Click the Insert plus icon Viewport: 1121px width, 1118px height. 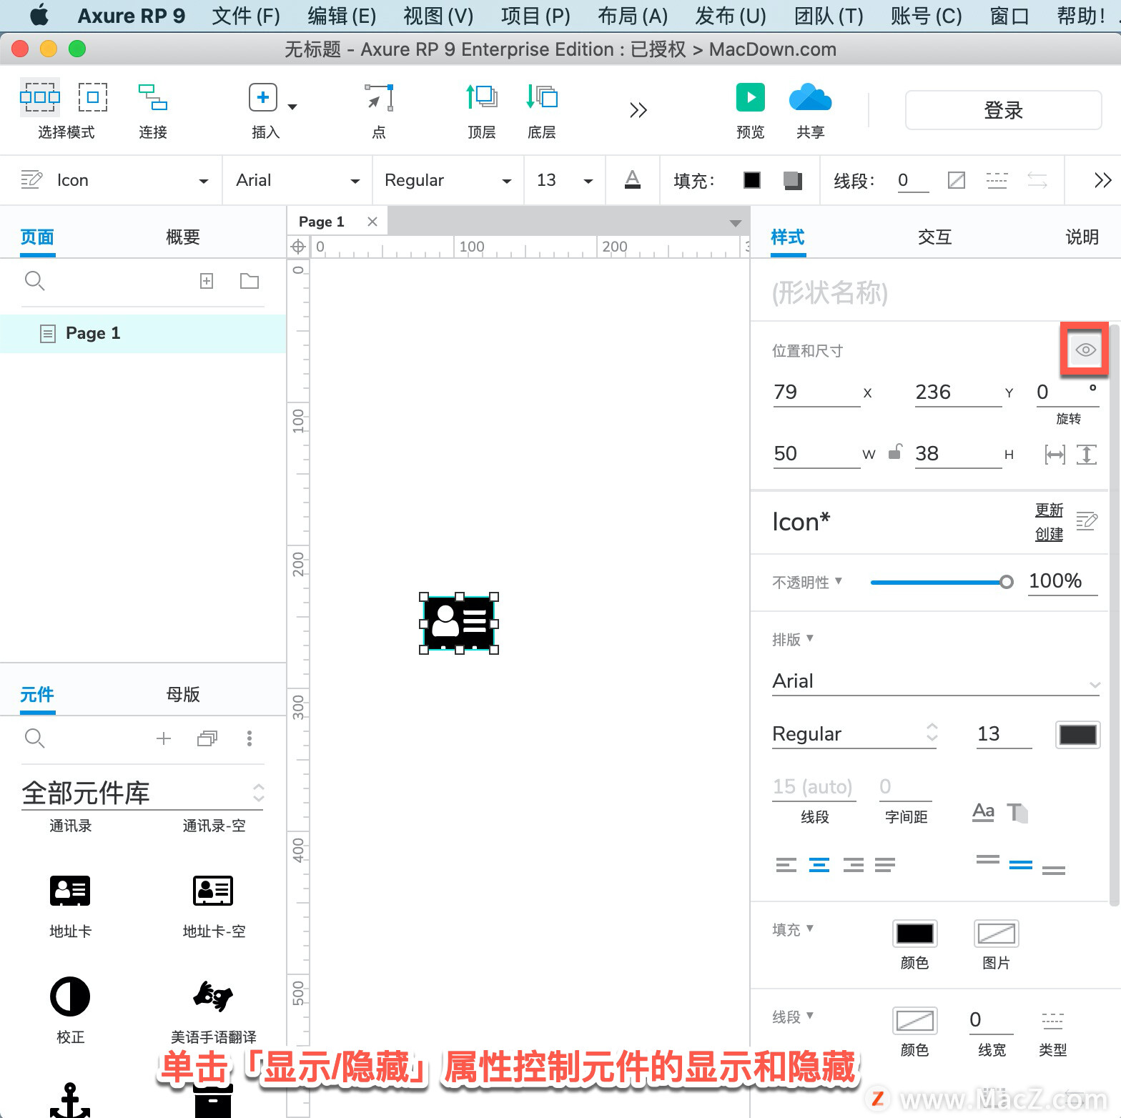pyautogui.click(x=263, y=97)
